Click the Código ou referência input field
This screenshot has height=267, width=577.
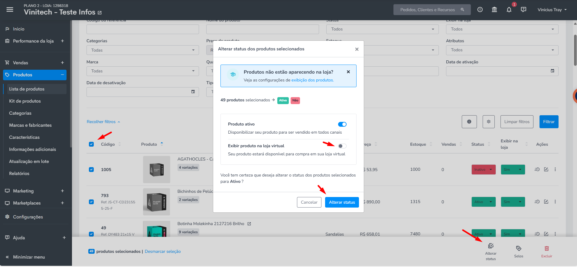point(143,29)
